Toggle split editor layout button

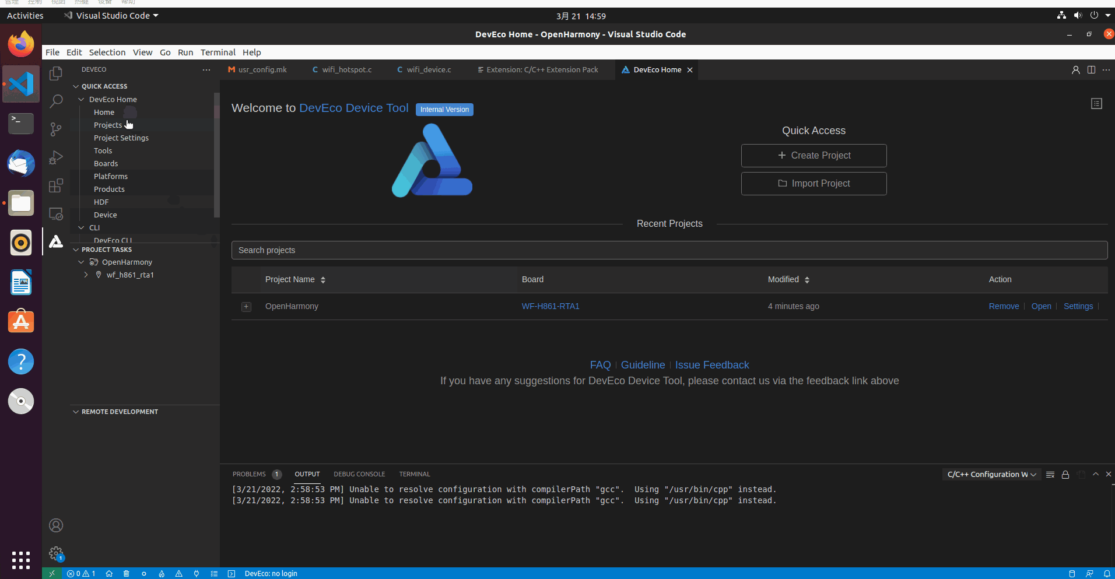1091,70
